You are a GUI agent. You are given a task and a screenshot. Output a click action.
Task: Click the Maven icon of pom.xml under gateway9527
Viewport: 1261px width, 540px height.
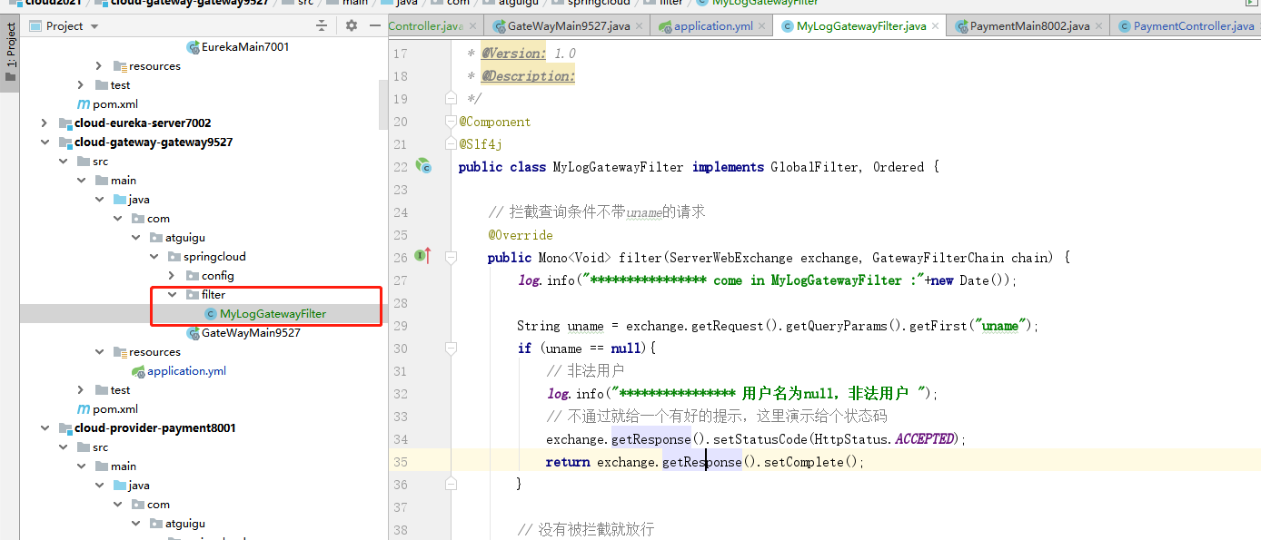coord(84,409)
